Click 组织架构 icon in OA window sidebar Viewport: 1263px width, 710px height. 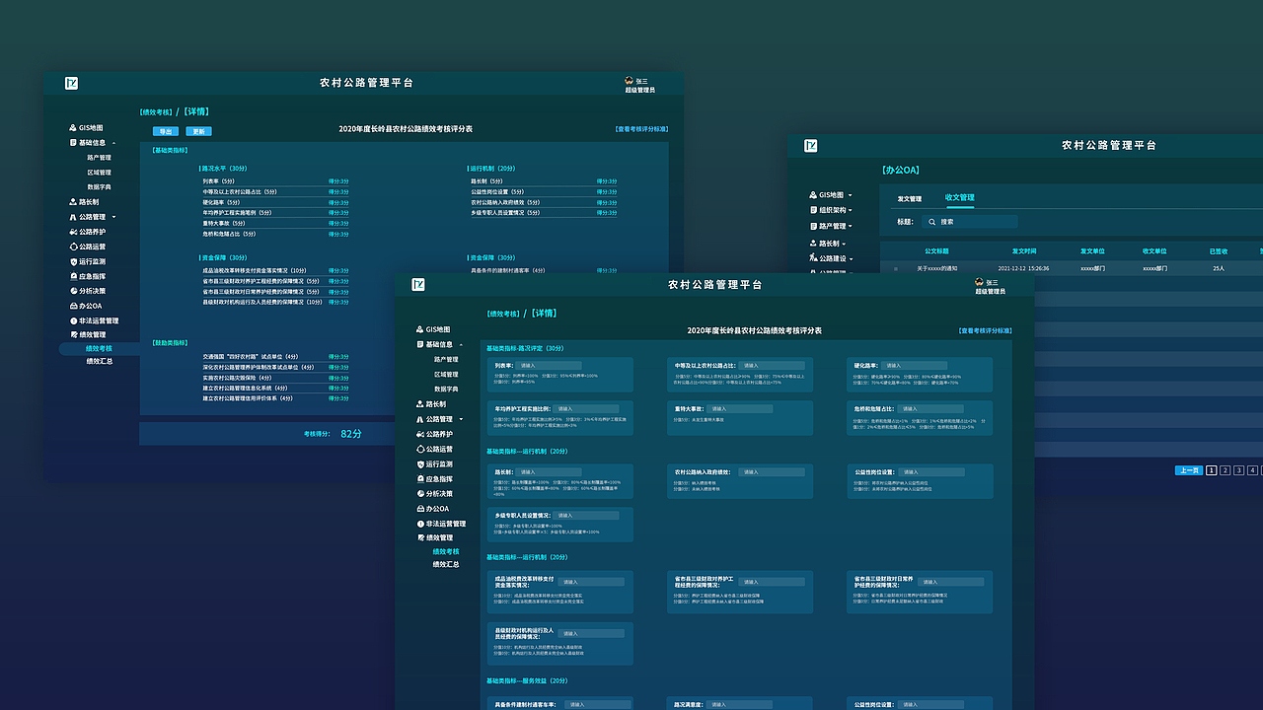(x=813, y=210)
